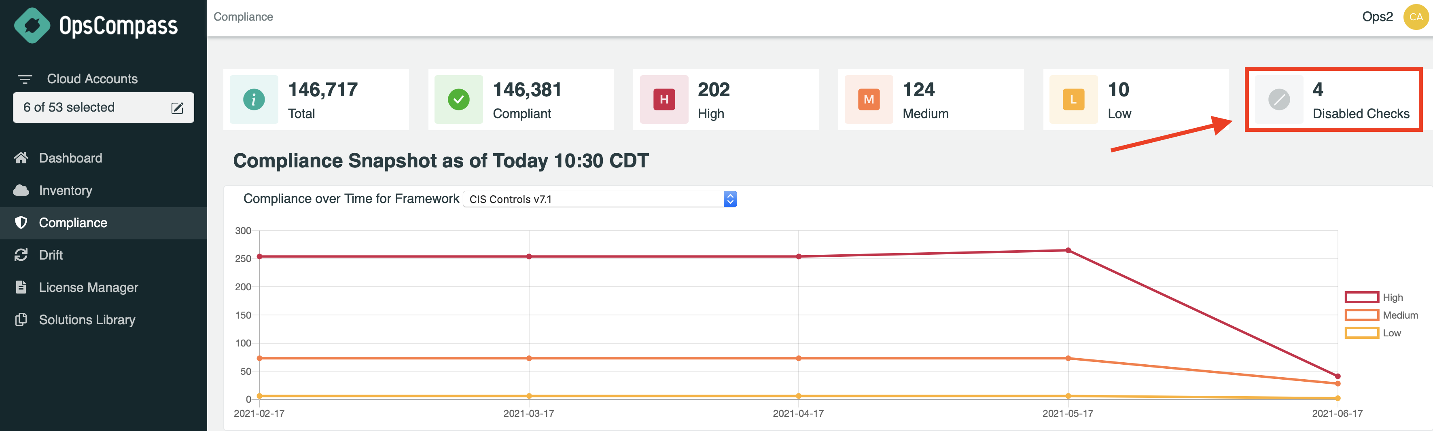Toggle Medium series in chart legend
The width and height of the screenshot is (1433, 431).
coord(1381,315)
